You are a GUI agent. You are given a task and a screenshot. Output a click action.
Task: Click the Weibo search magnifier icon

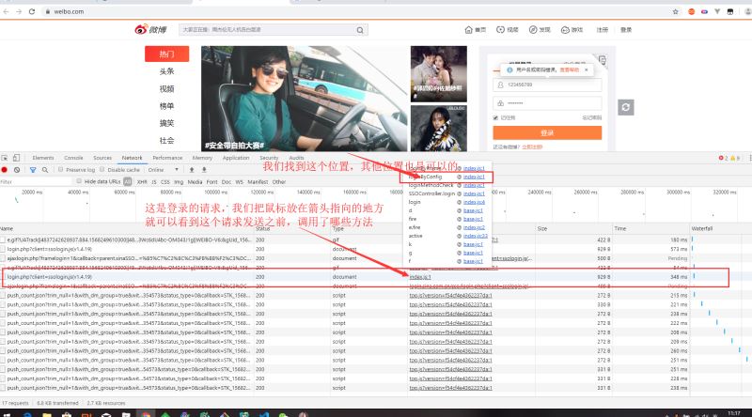click(x=360, y=30)
